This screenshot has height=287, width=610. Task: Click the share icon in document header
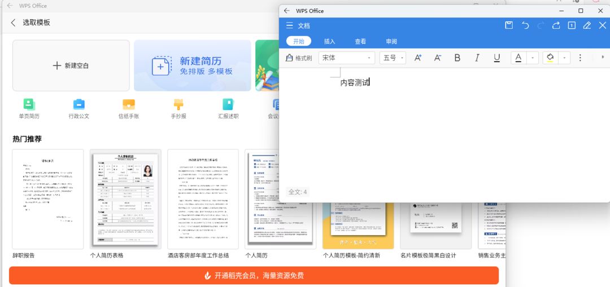pyautogui.click(x=556, y=25)
